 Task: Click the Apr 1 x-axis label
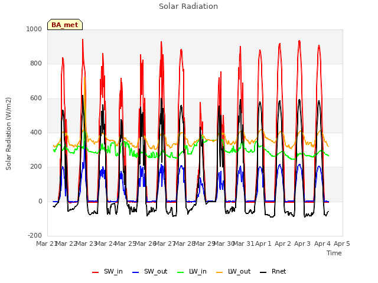(x=263, y=243)
